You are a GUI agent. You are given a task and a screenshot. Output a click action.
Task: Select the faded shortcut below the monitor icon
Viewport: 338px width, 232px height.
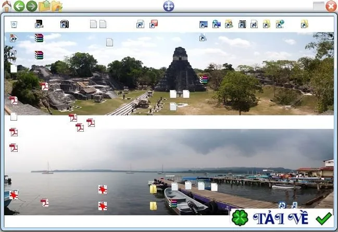203,37
